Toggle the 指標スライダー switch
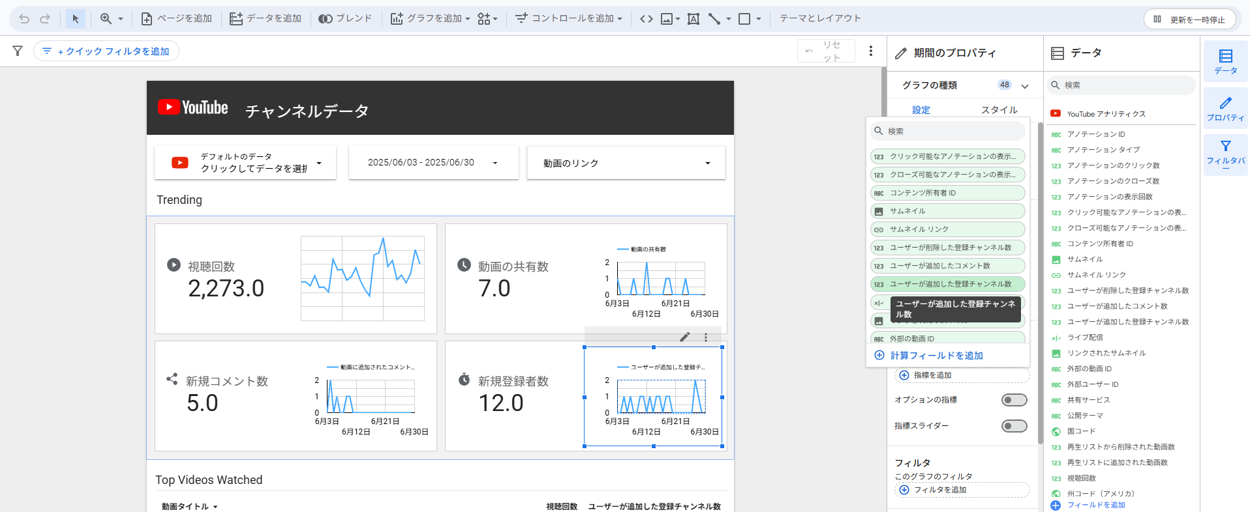 (x=1014, y=426)
